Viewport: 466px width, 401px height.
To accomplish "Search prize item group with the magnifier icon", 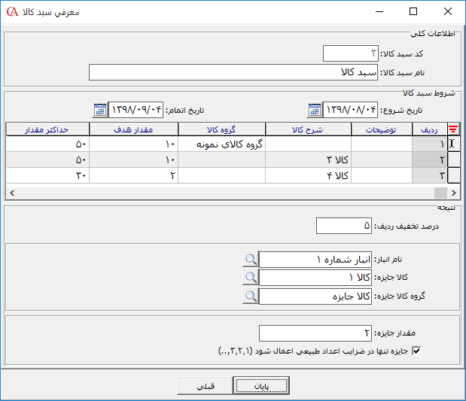I will [251, 296].
